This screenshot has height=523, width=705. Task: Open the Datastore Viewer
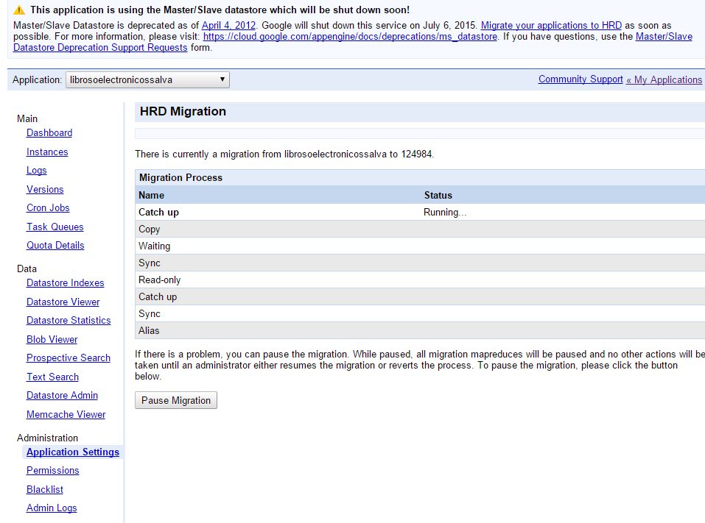[x=63, y=302]
